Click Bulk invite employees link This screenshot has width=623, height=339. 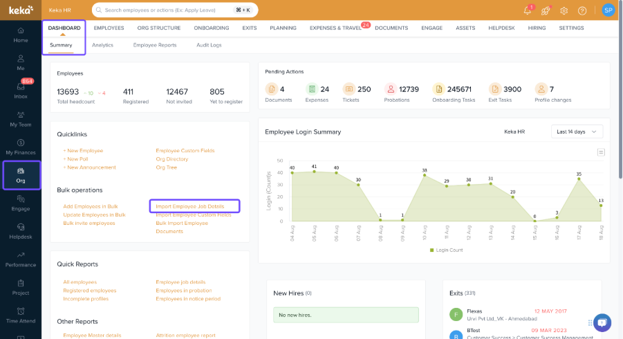89,223
